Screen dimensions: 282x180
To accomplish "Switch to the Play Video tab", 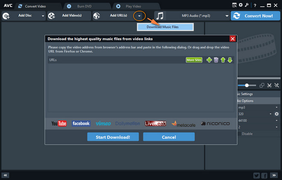I will pos(133,6).
